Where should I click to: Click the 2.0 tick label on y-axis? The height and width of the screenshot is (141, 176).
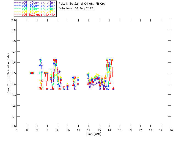pos(13,21)
